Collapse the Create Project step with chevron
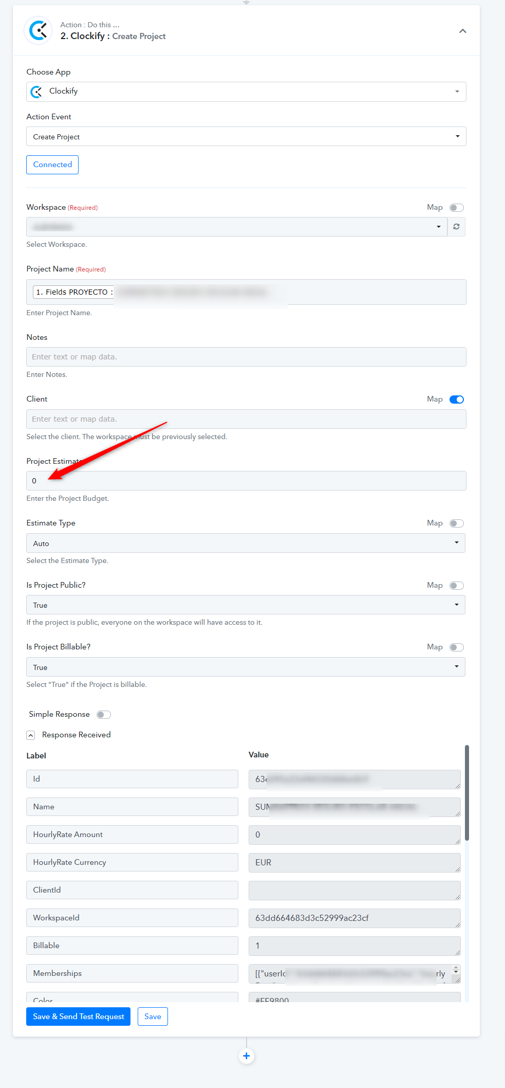Viewport: 505px width, 1088px height. point(462,31)
